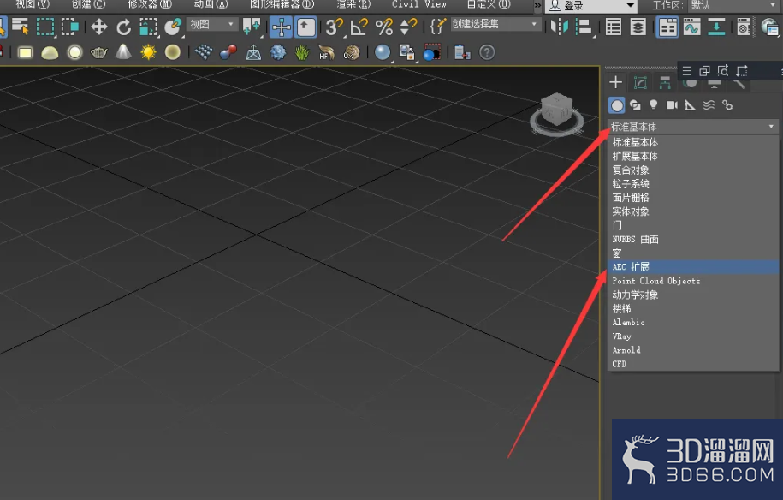The image size is (783, 500).
Task: Toggle the Ribbon display button
Action: click(667, 27)
